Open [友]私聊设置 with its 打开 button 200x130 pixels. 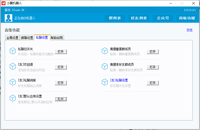[x=153, y=83]
